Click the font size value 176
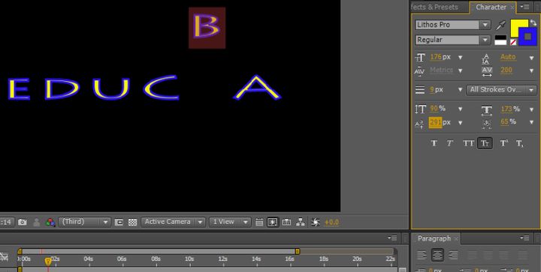 pos(436,57)
